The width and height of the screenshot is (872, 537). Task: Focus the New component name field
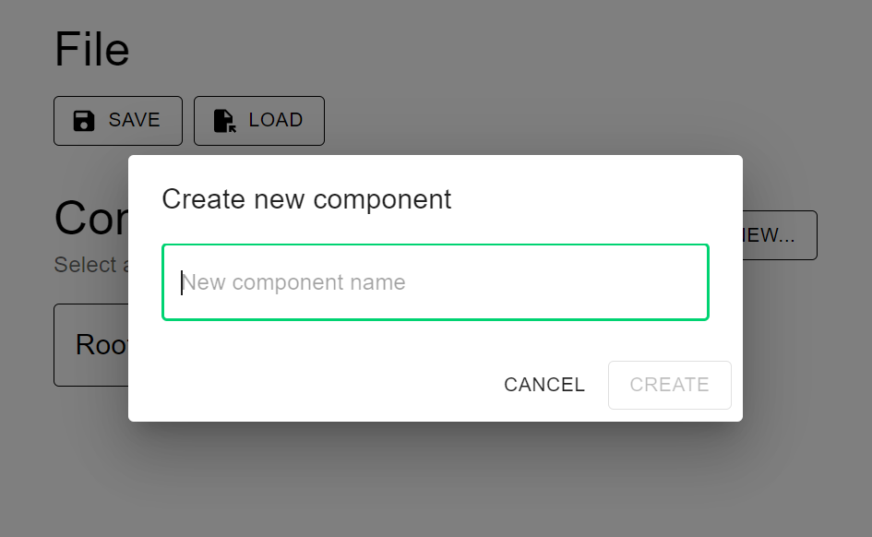[x=435, y=282]
